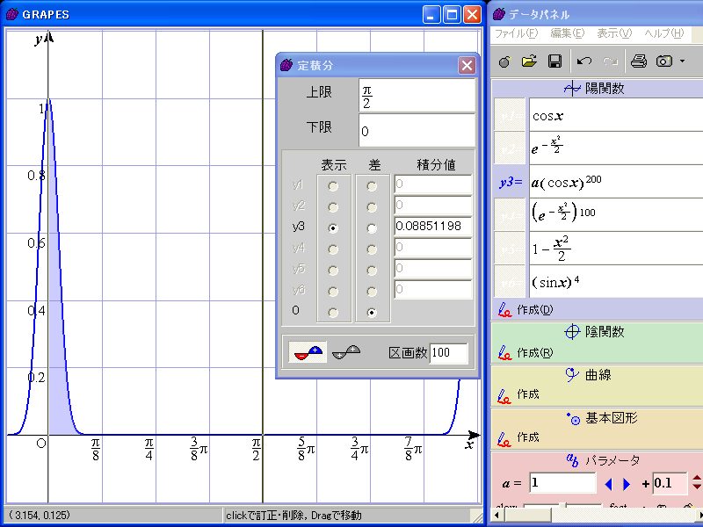
Task: Open the dropdown arrow beside the camera icon
Action: (682, 61)
